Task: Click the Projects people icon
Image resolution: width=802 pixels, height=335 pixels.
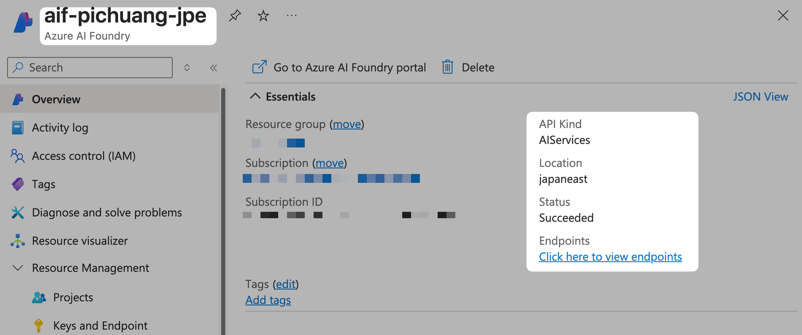Action: [39, 297]
